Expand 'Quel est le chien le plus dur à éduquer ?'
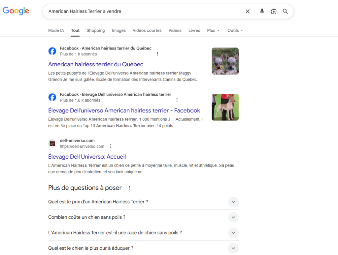The height and width of the screenshot is (255, 338). coord(233,248)
